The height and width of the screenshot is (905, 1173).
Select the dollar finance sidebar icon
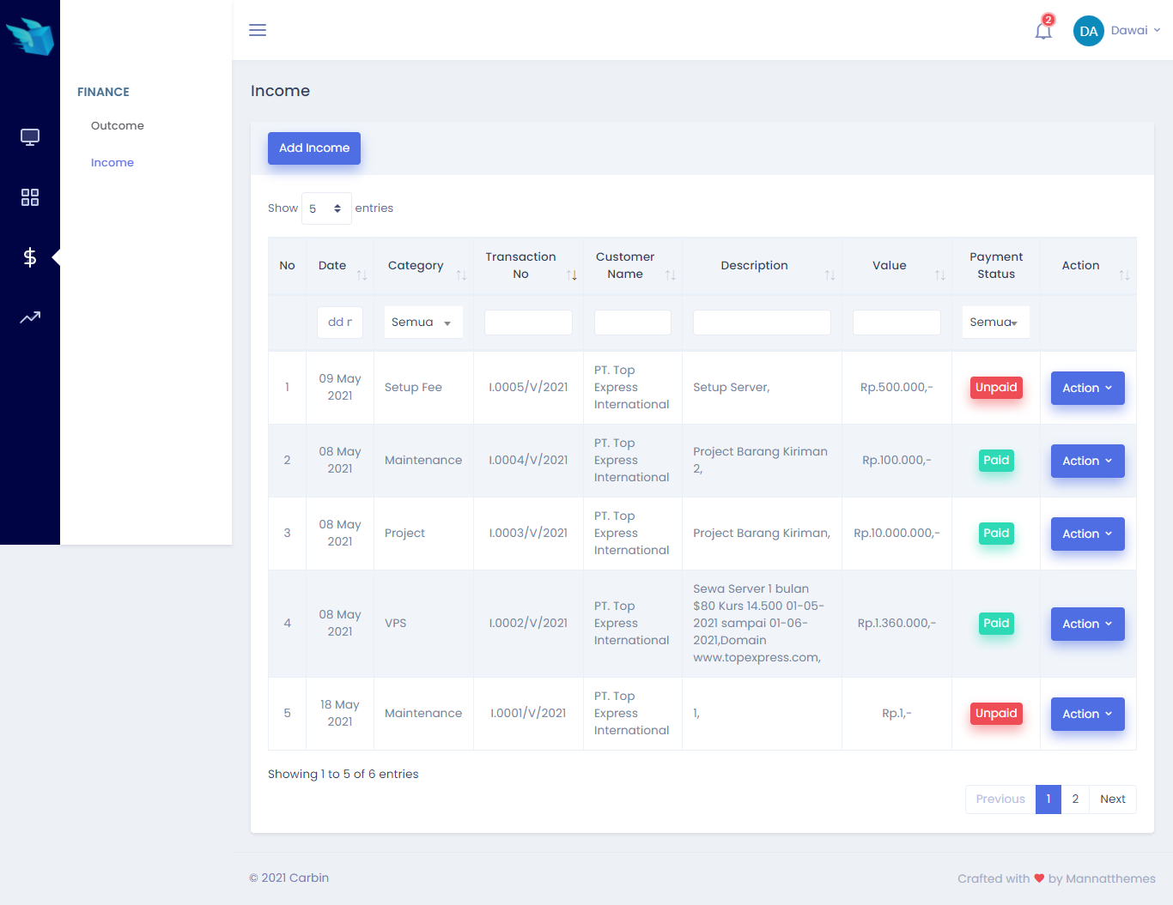point(30,257)
